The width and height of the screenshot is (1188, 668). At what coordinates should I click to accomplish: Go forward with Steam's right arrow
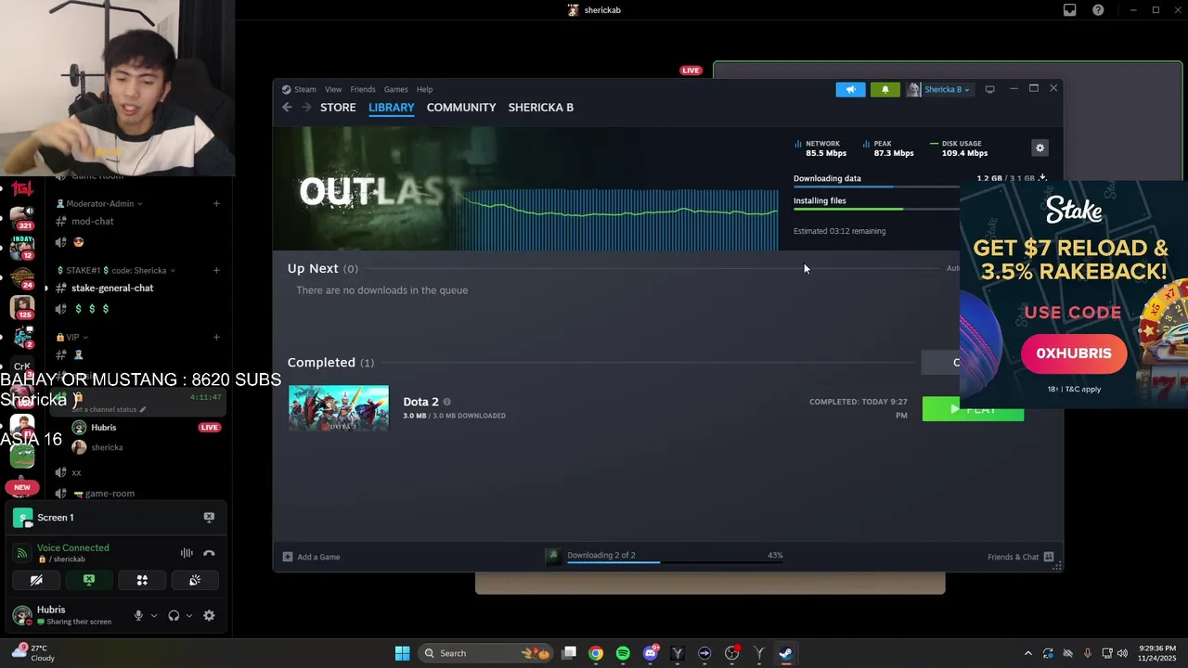click(306, 108)
